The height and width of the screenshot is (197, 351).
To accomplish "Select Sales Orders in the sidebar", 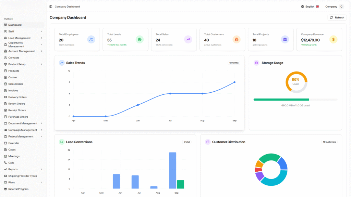I will 16,84.
